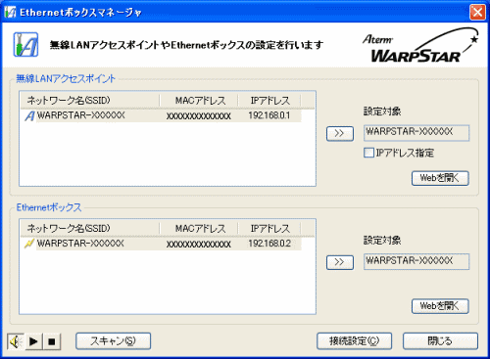Viewport: 490px width, 359px height.
Task: Click the スキャン(S) scan button
Action: click(x=113, y=341)
